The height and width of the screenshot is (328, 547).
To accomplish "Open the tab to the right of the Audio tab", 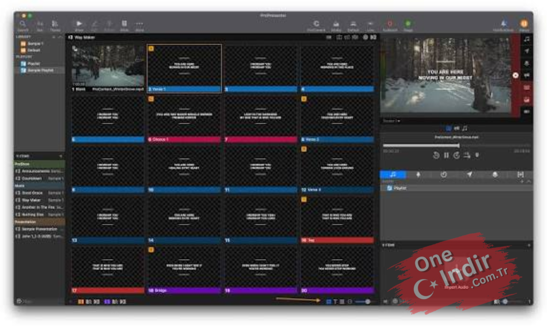I will coord(418,174).
